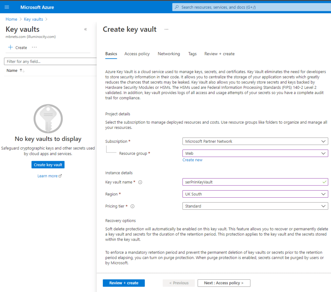This screenshot has width=331, height=292.
Task: Switch to the Access policy tab
Action: tap(137, 54)
